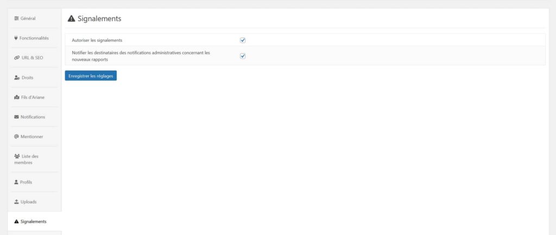Switch to the Profils tab

point(34,182)
